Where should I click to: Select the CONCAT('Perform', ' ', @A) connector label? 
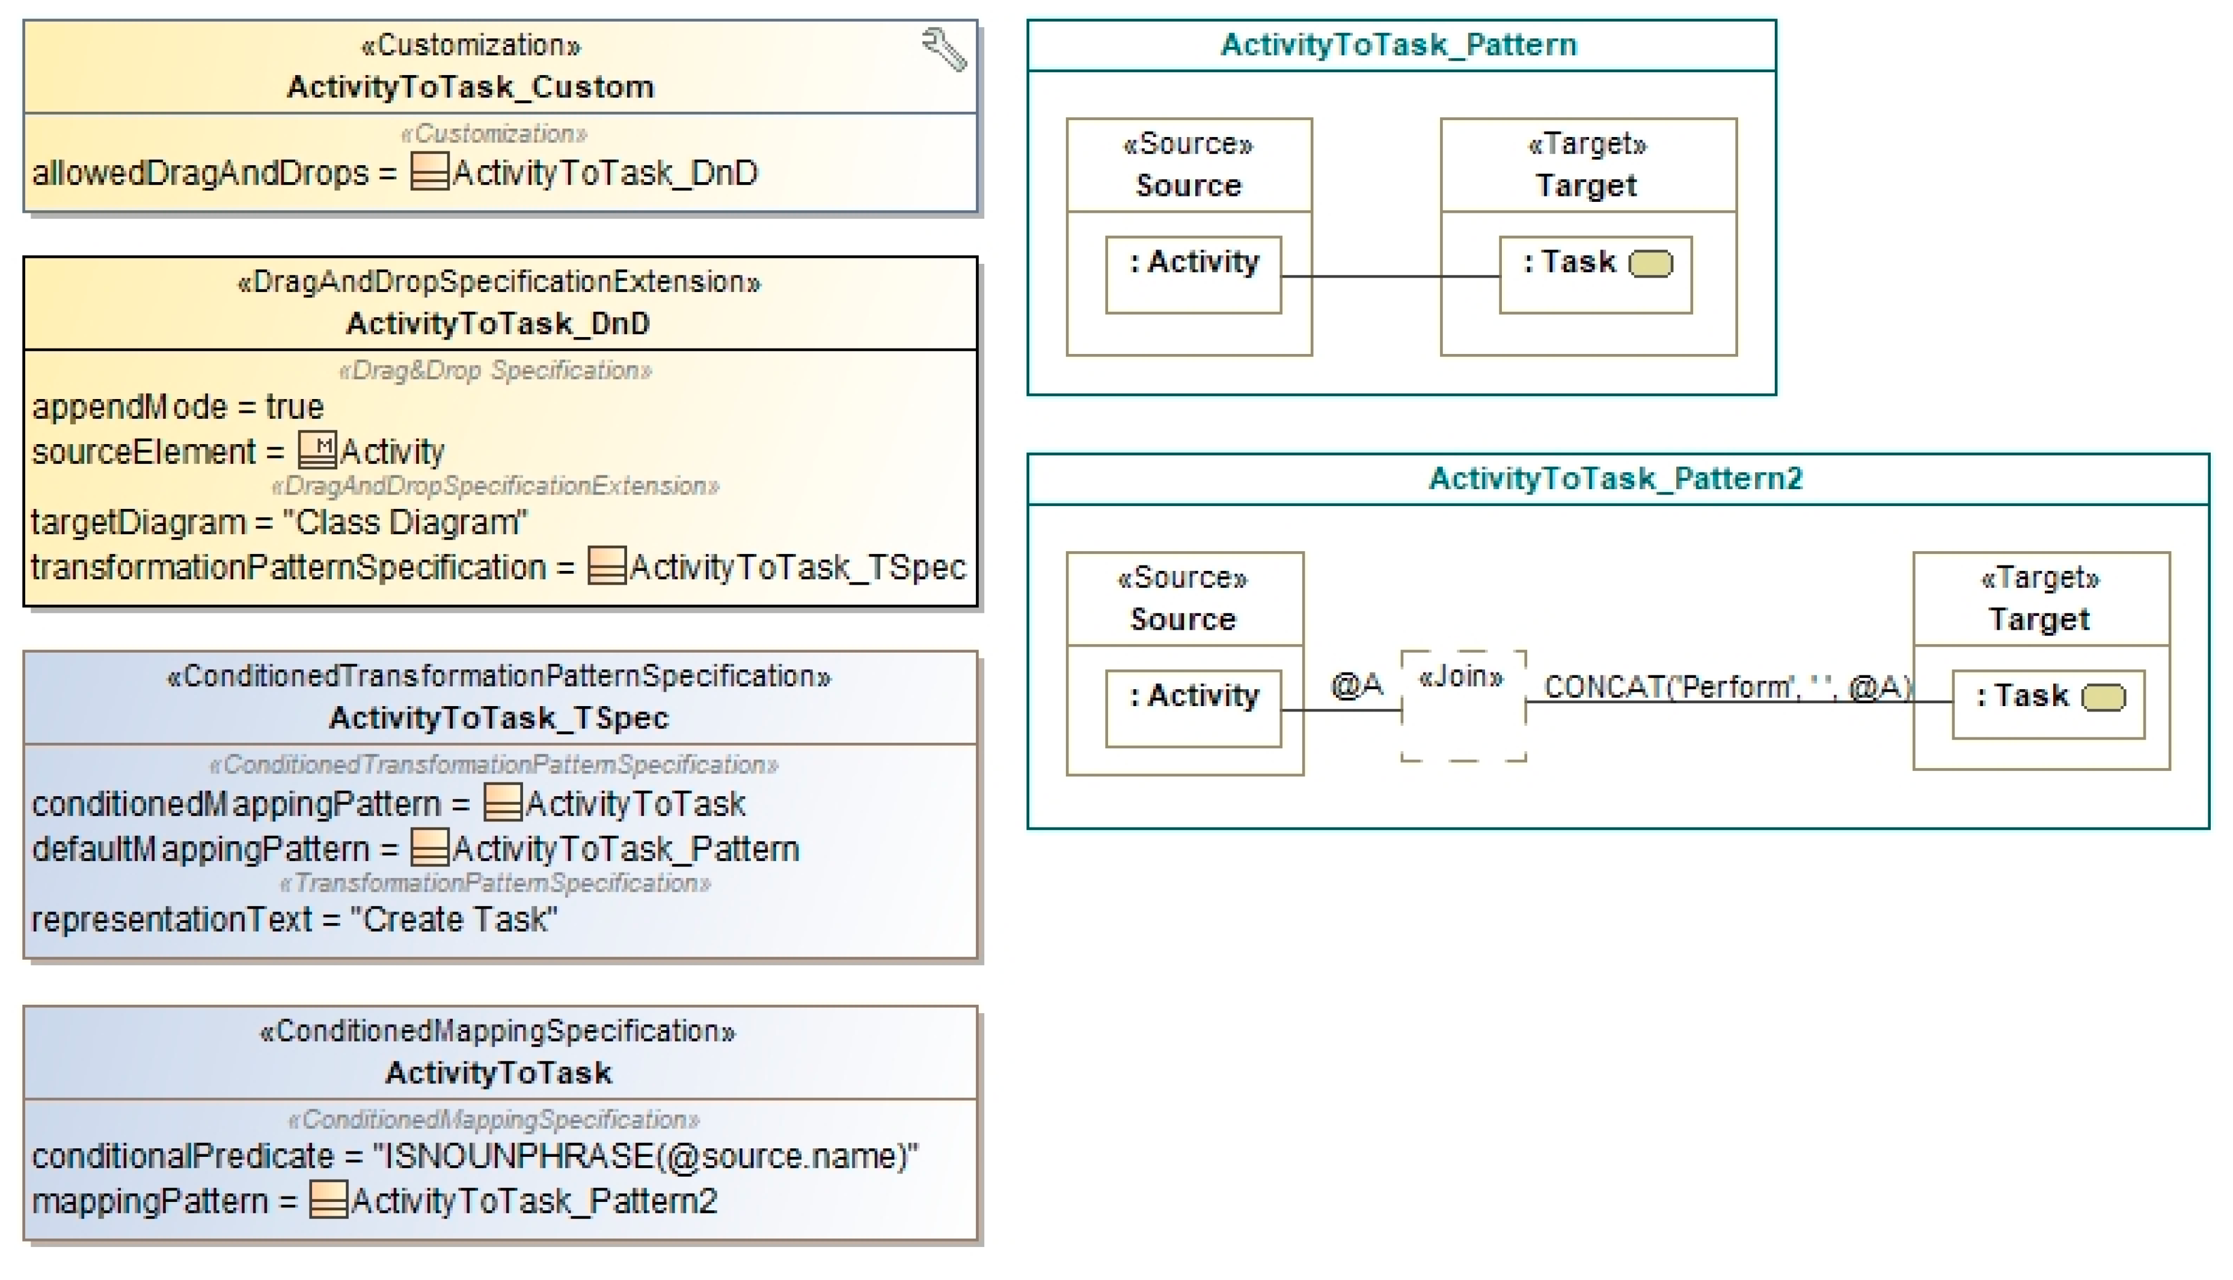point(1727,687)
